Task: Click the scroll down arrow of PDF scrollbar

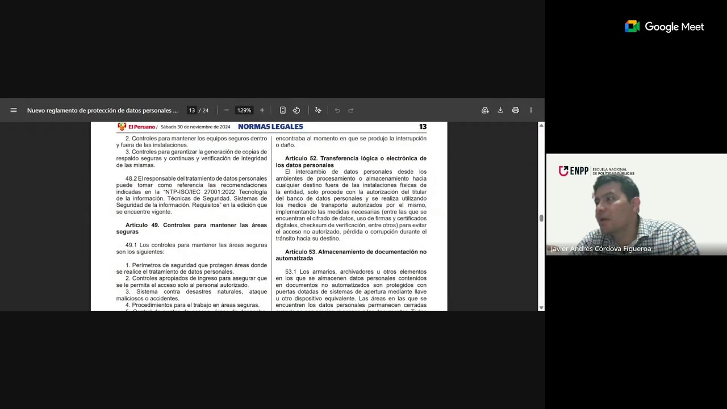Action: point(541,308)
